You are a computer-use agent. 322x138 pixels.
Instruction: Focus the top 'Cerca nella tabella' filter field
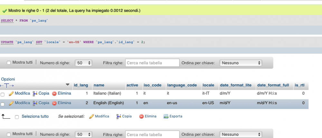point(152,63)
